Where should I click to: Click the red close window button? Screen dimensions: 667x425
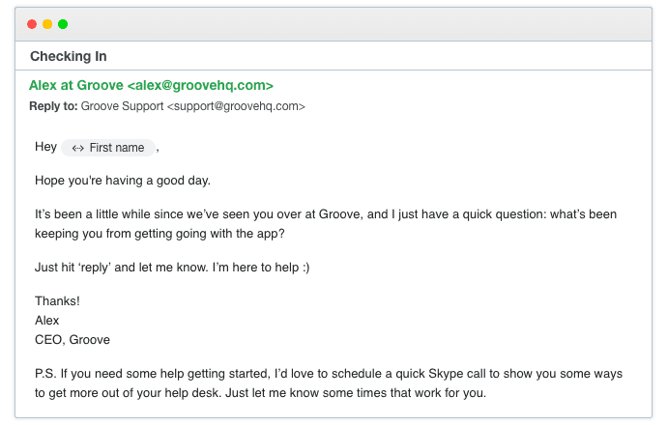click(32, 24)
